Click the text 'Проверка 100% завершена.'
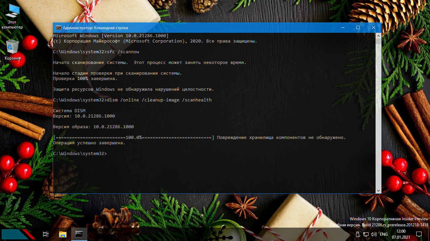The height and width of the screenshot is (241, 430). pyautogui.click(x=85, y=79)
